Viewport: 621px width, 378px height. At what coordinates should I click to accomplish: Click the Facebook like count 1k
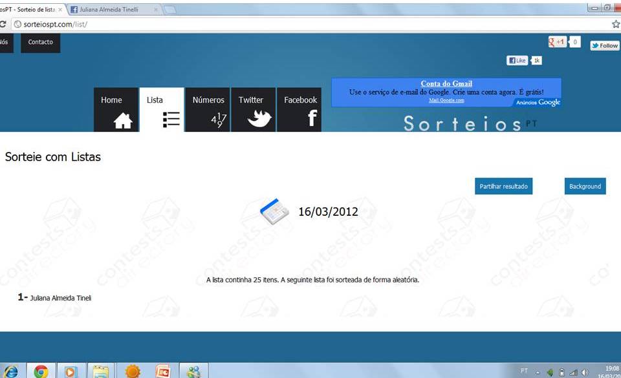point(537,61)
